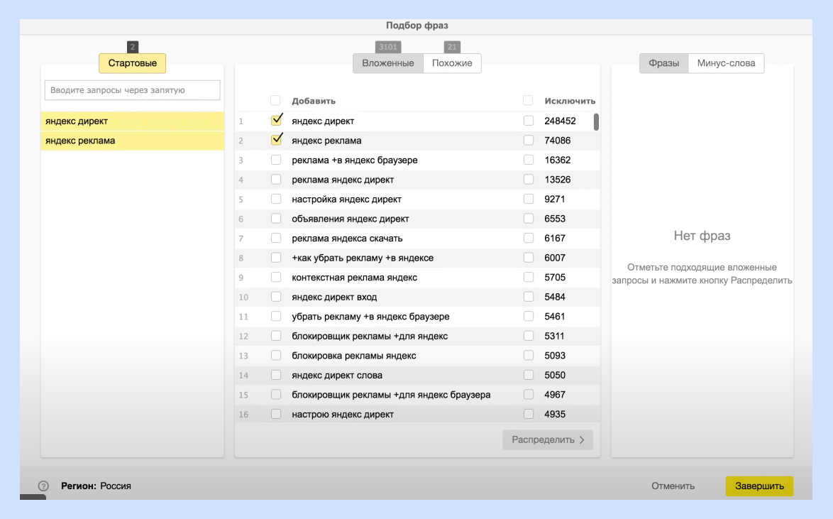
Task: Click the frequency value 5311
Action: (x=554, y=336)
